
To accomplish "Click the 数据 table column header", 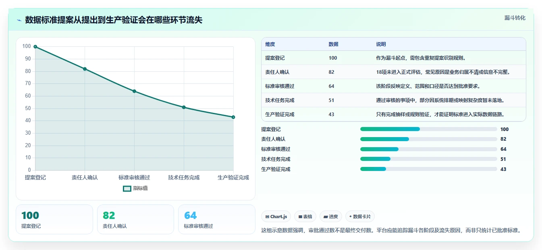I will pyautogui.click(x=333, y=44).
